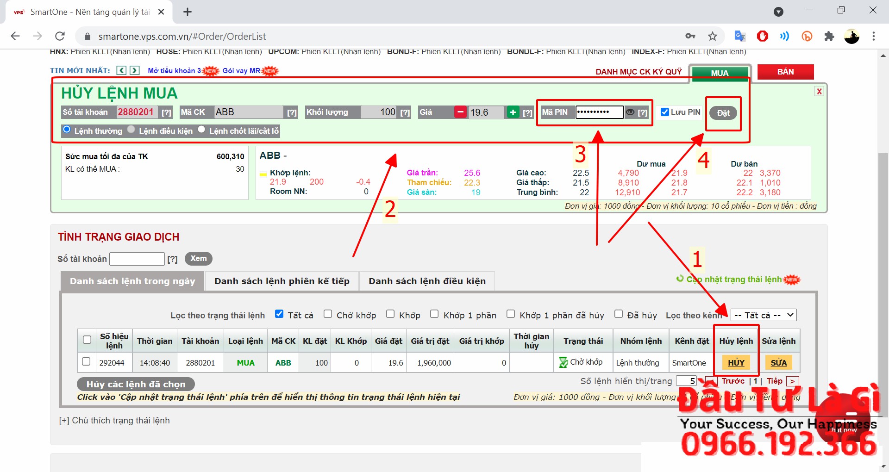
Task: Open Mở tiểu khoản 3 news link
Action: [x=175, y=70]
